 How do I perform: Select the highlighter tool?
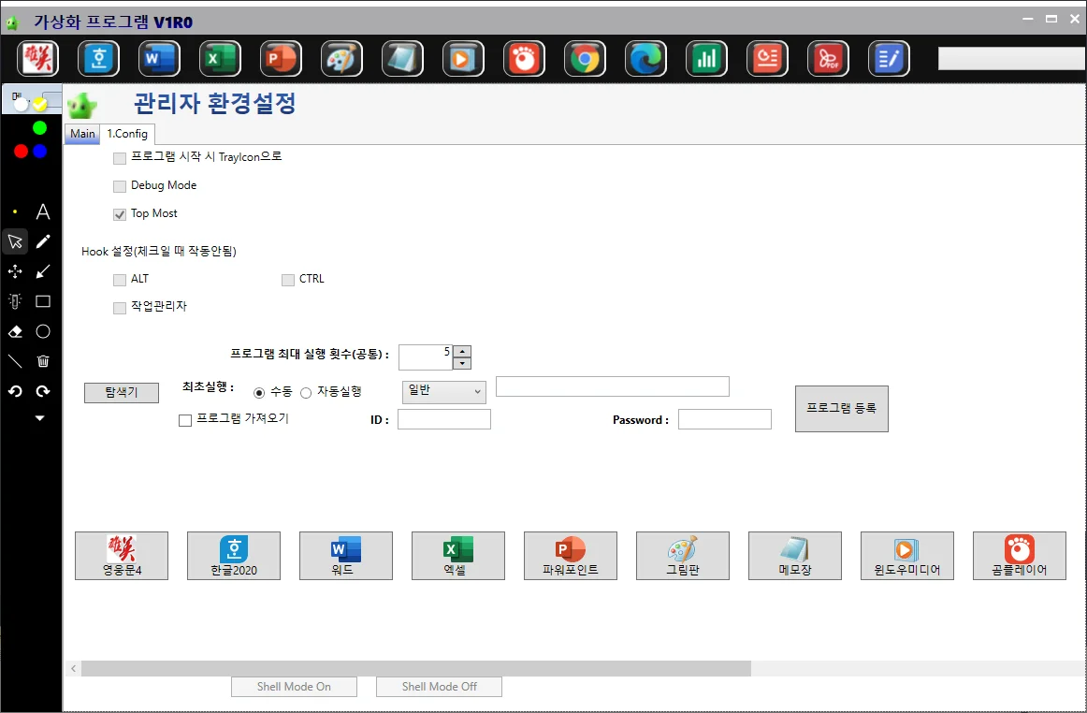pos(15,301)
